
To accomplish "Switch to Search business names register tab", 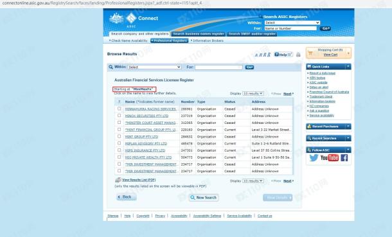I will click(x=199, y=33).
